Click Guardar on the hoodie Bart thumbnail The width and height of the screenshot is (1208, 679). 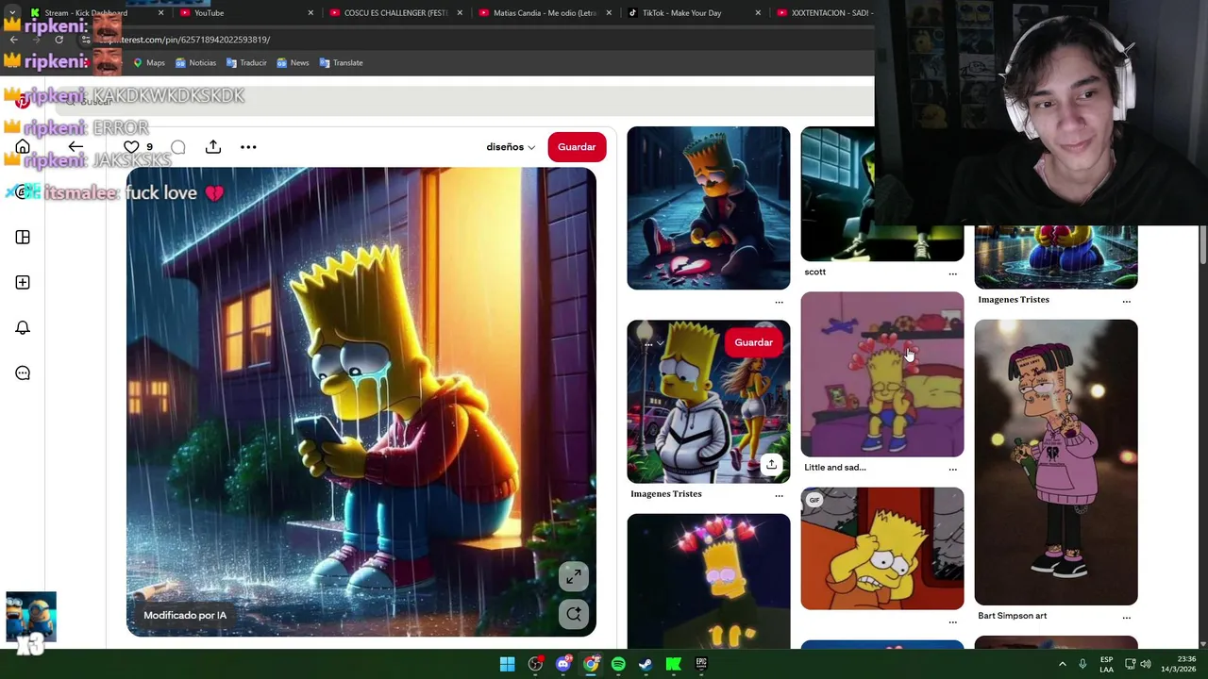pyautogui.click(x=753, y=342)
